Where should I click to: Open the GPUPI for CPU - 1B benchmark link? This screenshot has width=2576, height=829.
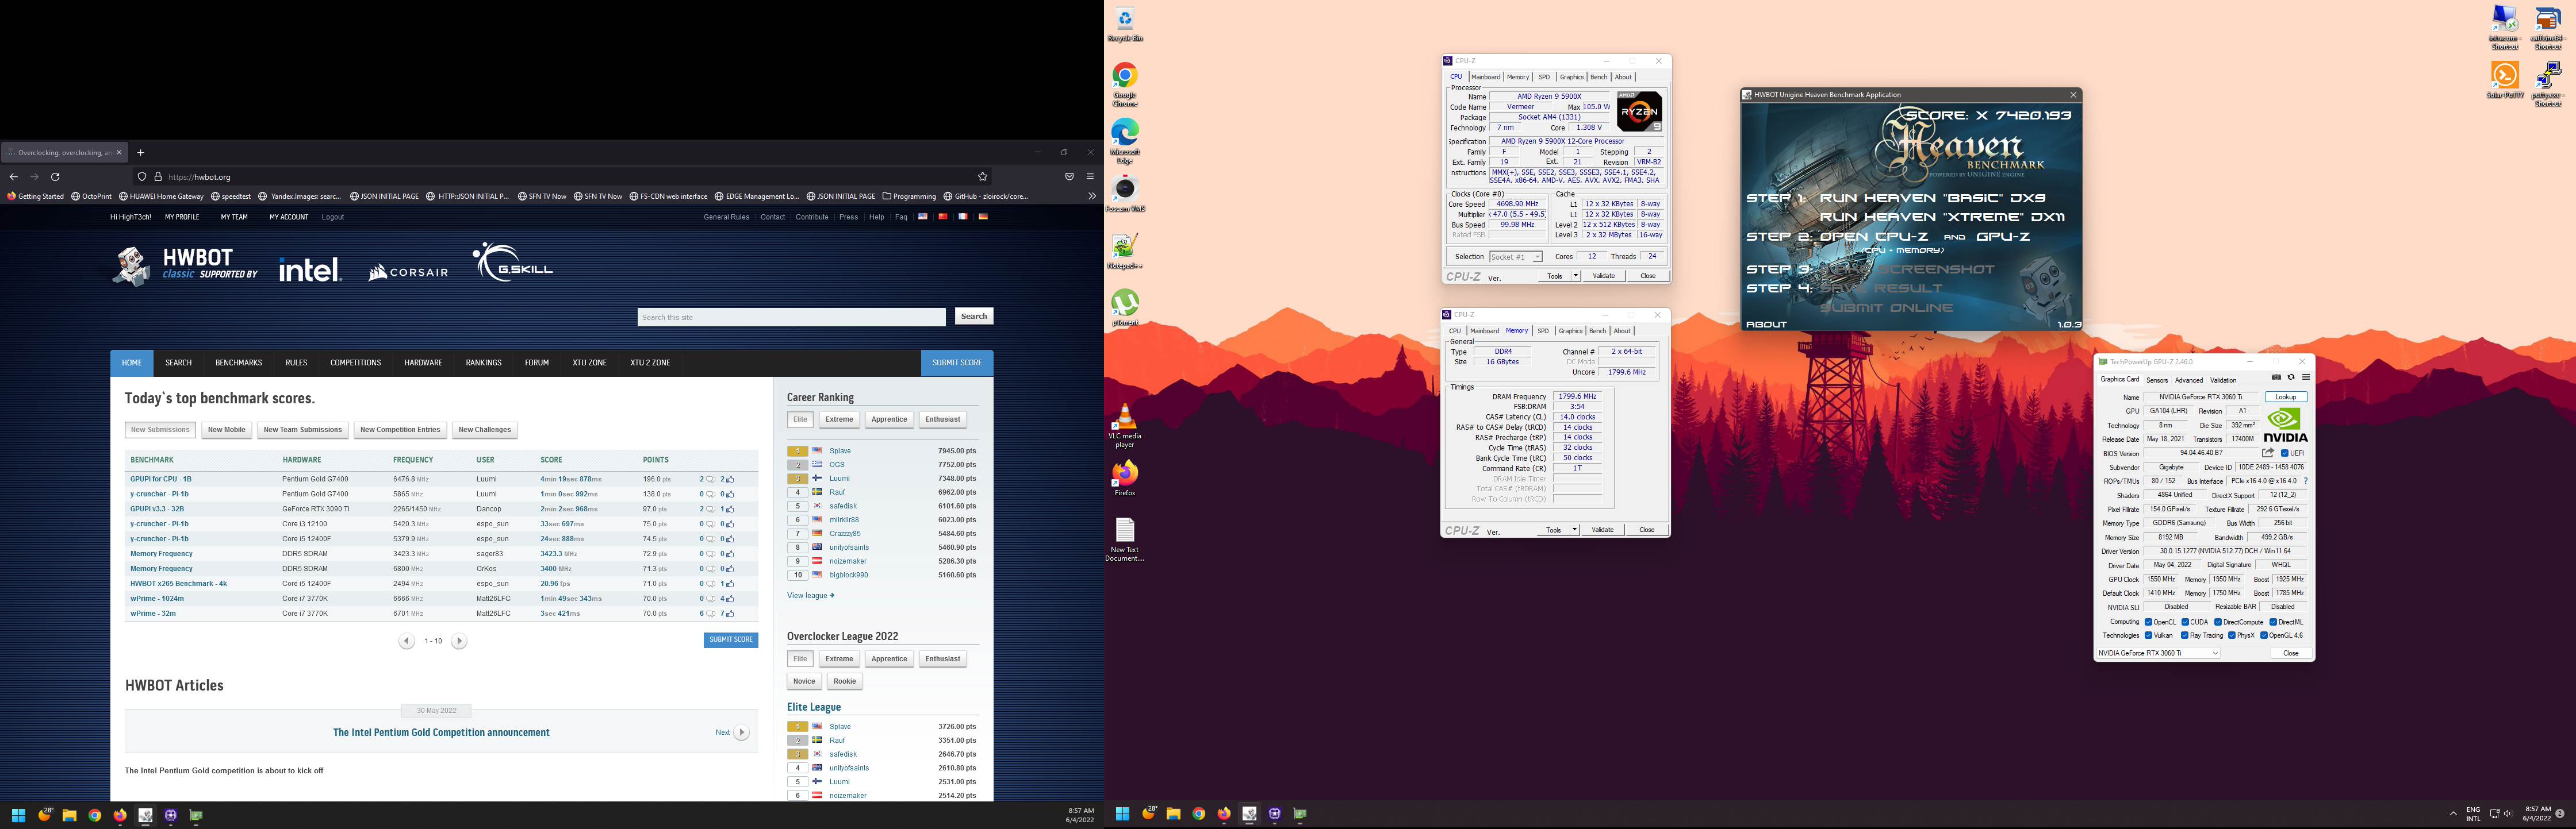(161, 480)
